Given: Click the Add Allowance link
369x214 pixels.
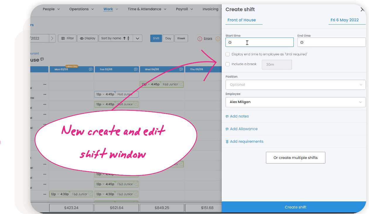Looking at the screenshot, I should click(244, 129).
